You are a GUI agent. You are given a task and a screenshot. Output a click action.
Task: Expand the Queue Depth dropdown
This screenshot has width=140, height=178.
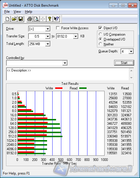[131, 52]
